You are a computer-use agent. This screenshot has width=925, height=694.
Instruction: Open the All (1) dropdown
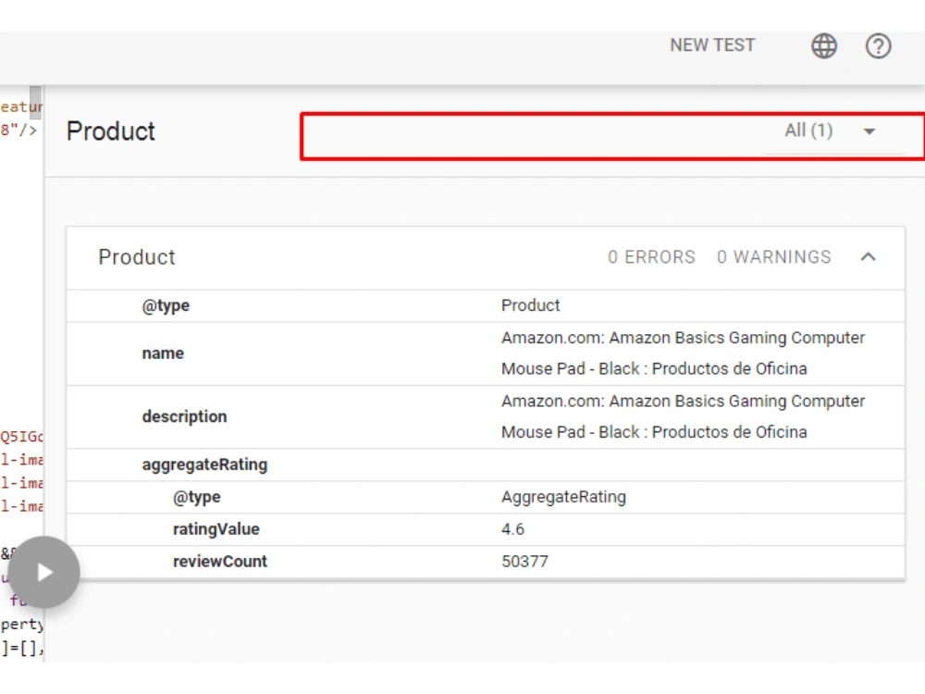point(833,131)
